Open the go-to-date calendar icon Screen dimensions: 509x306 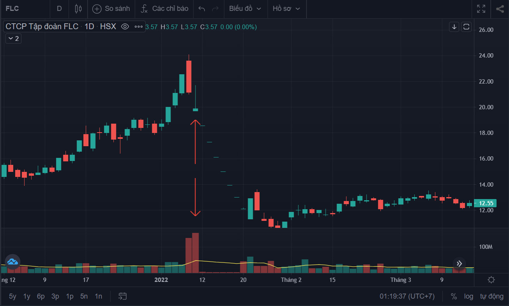(123, 296)
